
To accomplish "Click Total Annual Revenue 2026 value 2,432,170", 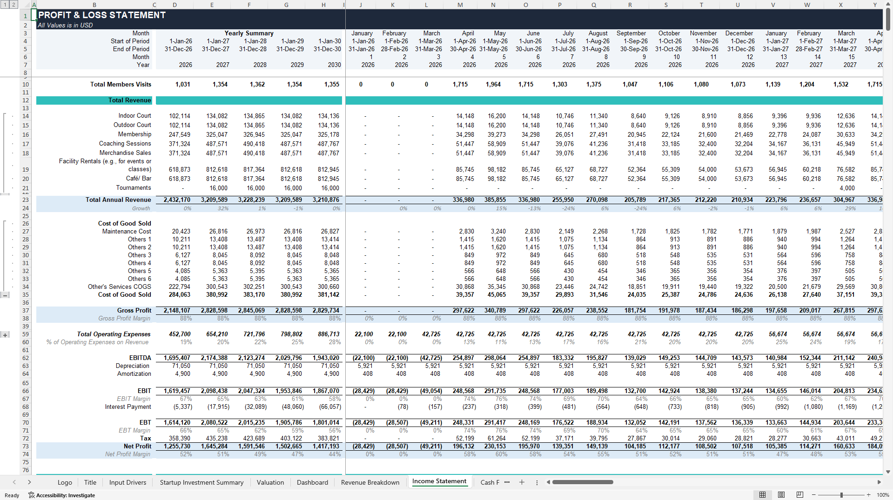I will pyautogui.click(x=177, y=200).
